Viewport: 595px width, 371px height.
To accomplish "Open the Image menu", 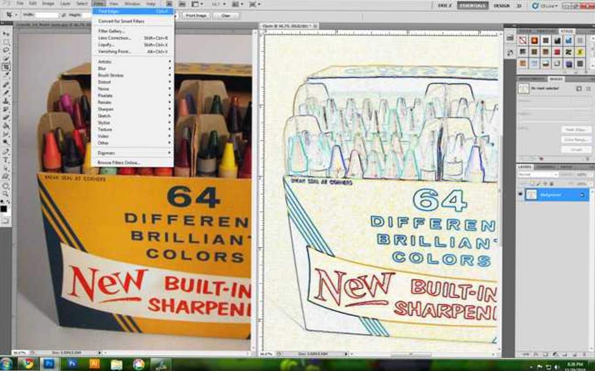I will click(48, 4).
